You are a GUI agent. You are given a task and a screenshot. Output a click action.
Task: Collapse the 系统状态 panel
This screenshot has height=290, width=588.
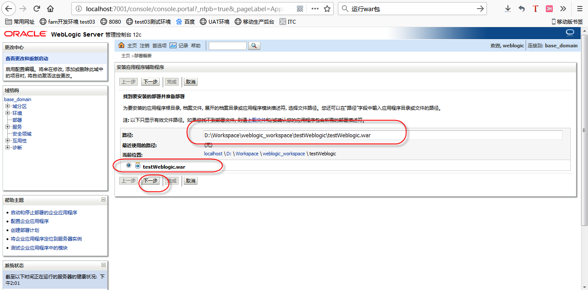[103, 265]
